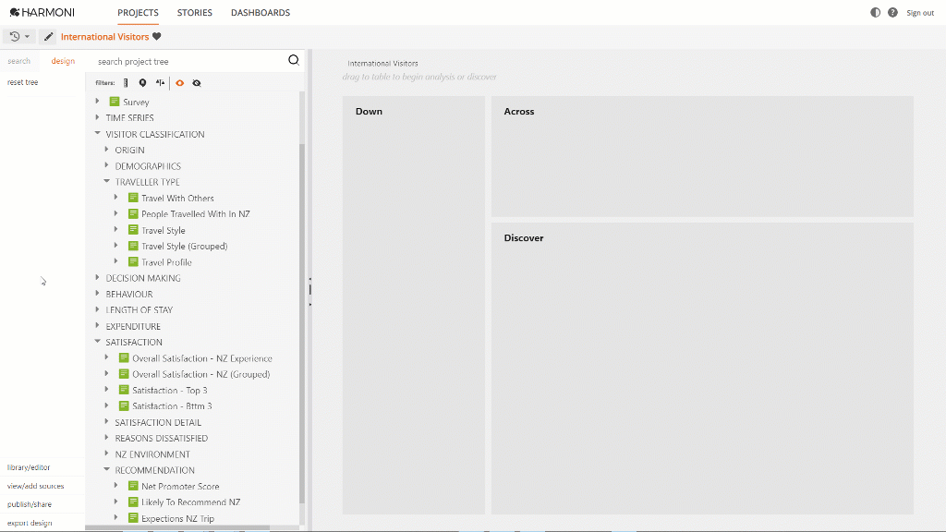Viewport: 946px width, 532px height.
Task: Open publish/share
Action: 29,504
